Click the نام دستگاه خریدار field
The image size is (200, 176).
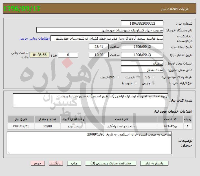[x=100, y=30]
